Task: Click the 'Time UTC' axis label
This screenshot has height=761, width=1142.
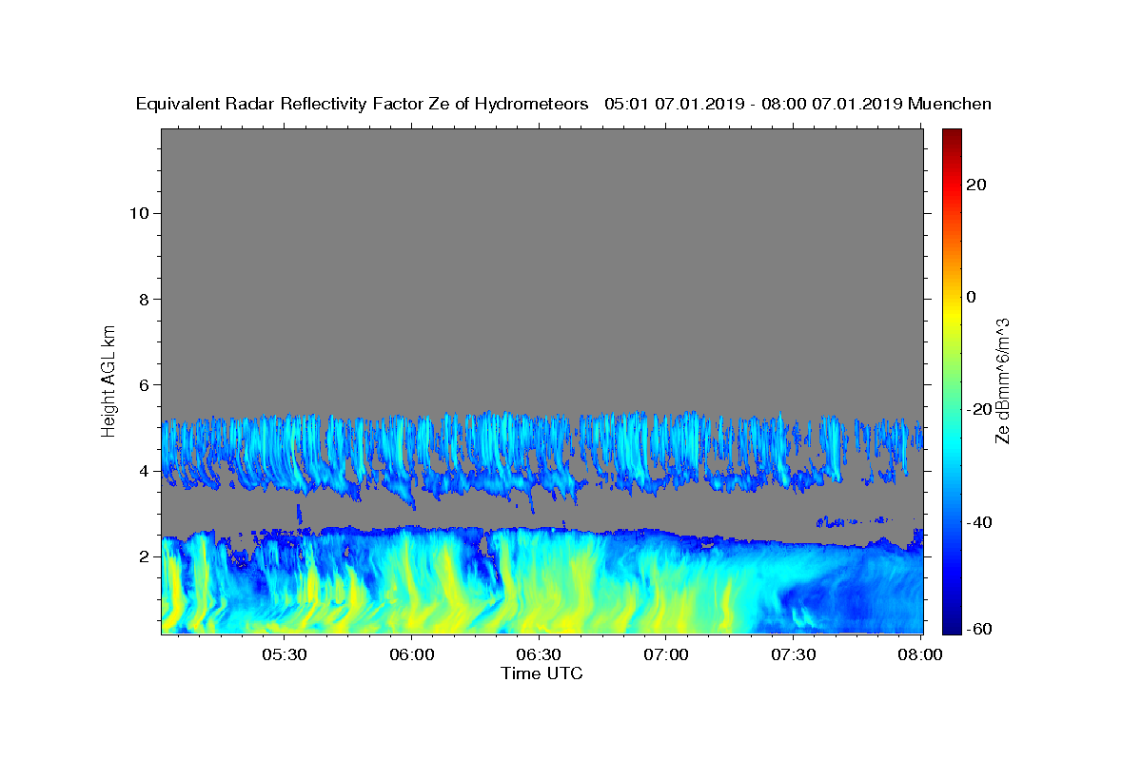Action: pos(541,673)
